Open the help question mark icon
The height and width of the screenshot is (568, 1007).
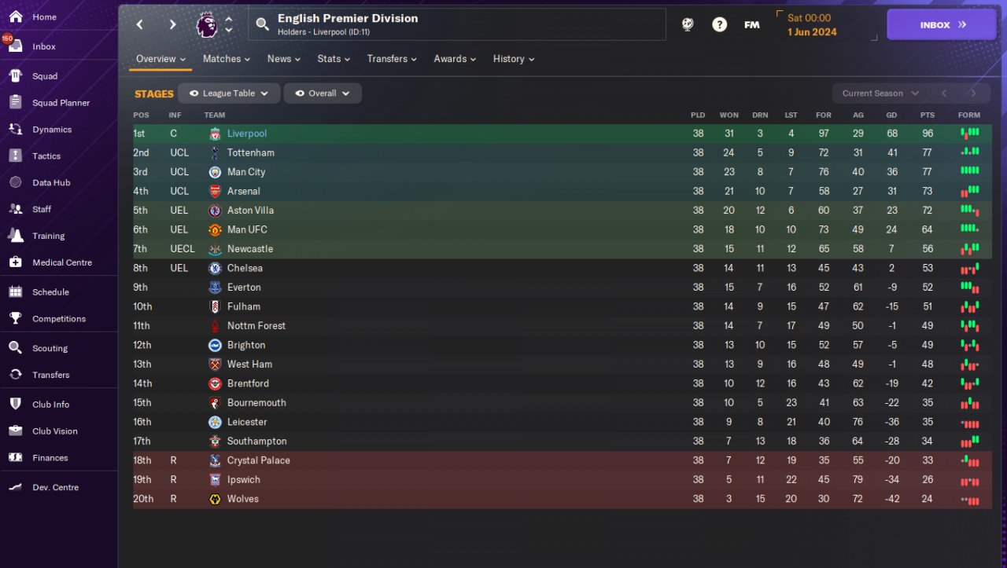(x=719, y=24)
